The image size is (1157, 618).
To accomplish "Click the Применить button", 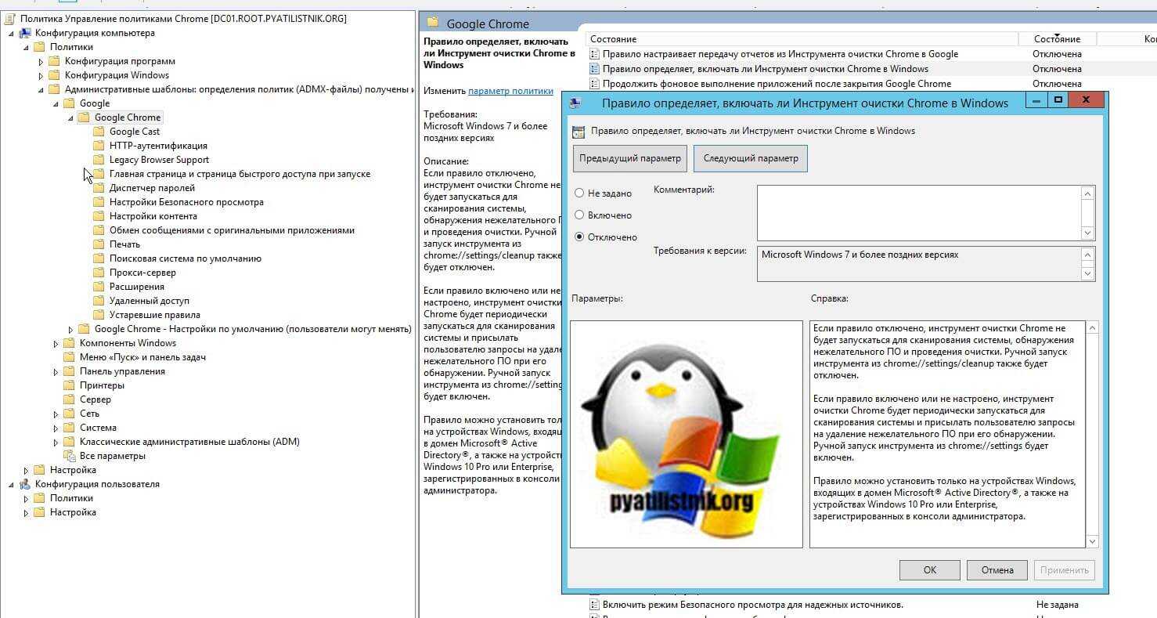I will pyautogui.click(x=1065, y=570).
